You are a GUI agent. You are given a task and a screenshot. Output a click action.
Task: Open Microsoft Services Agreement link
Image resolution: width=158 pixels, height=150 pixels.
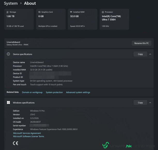27,133
